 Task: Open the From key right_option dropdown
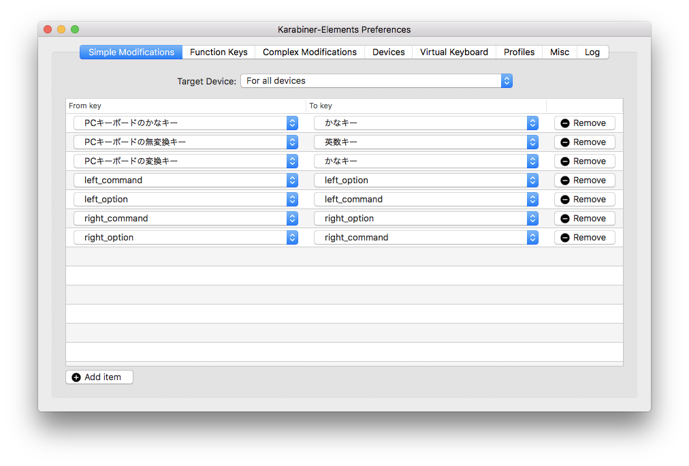pyautogui.click(x=186, y=237)
